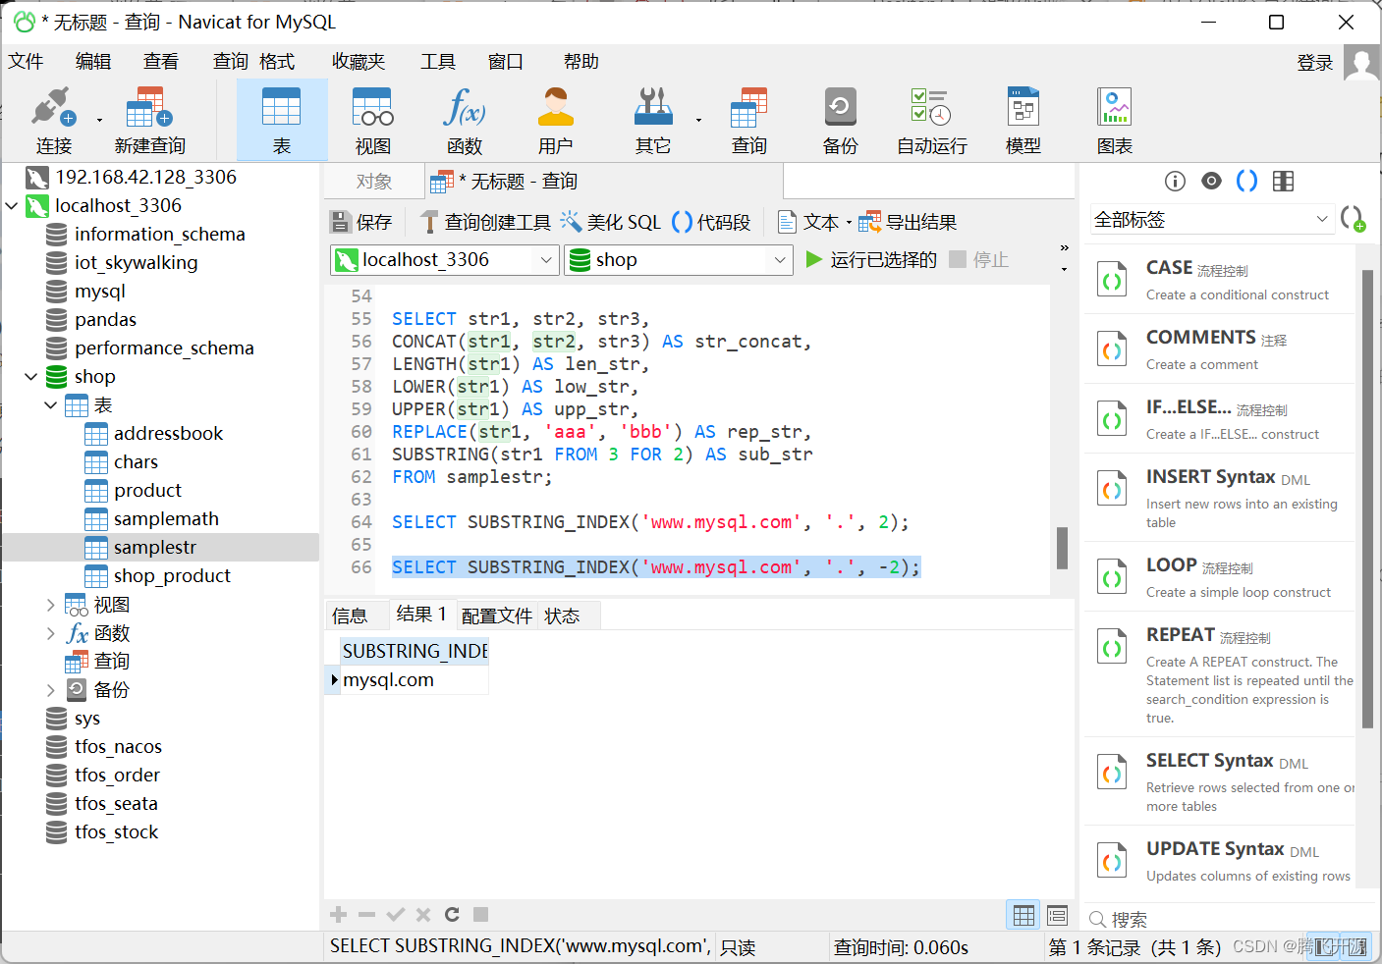Switch to grid view icon
The width and height of the screenshot is (1382, 964).
[1023, 915]
